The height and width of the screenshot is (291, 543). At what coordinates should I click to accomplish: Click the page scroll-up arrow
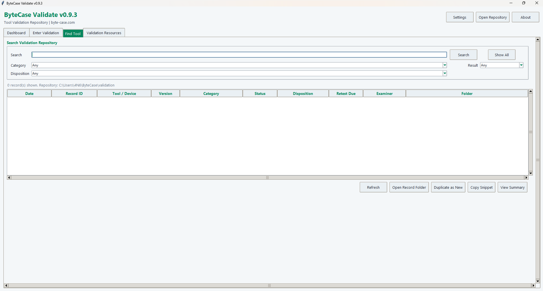pyautogui.click(x=538, y=39)
